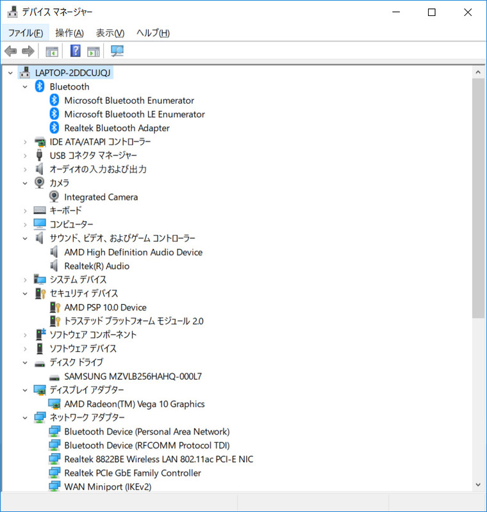Click the デバイス マネージャー title bar icon
This screenshot has height=512, width=487.
point(12,12)
